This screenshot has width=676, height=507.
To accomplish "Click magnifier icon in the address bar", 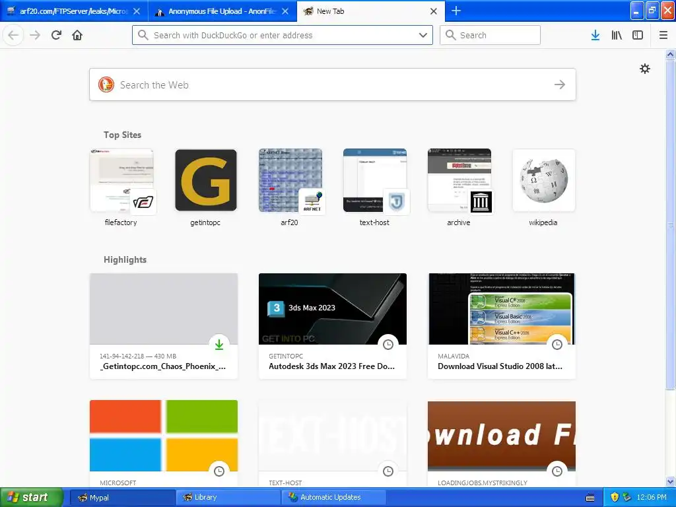I will point(143,35).
